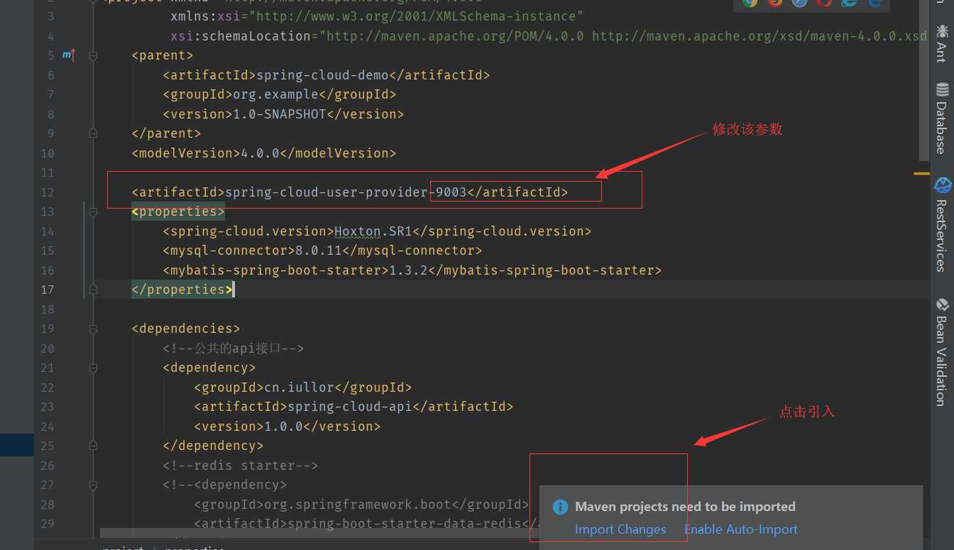Screen dimensions: 954x550
Task: Collapse the dependencies tag fold on line 19
Action: click(x=93, y=329)
